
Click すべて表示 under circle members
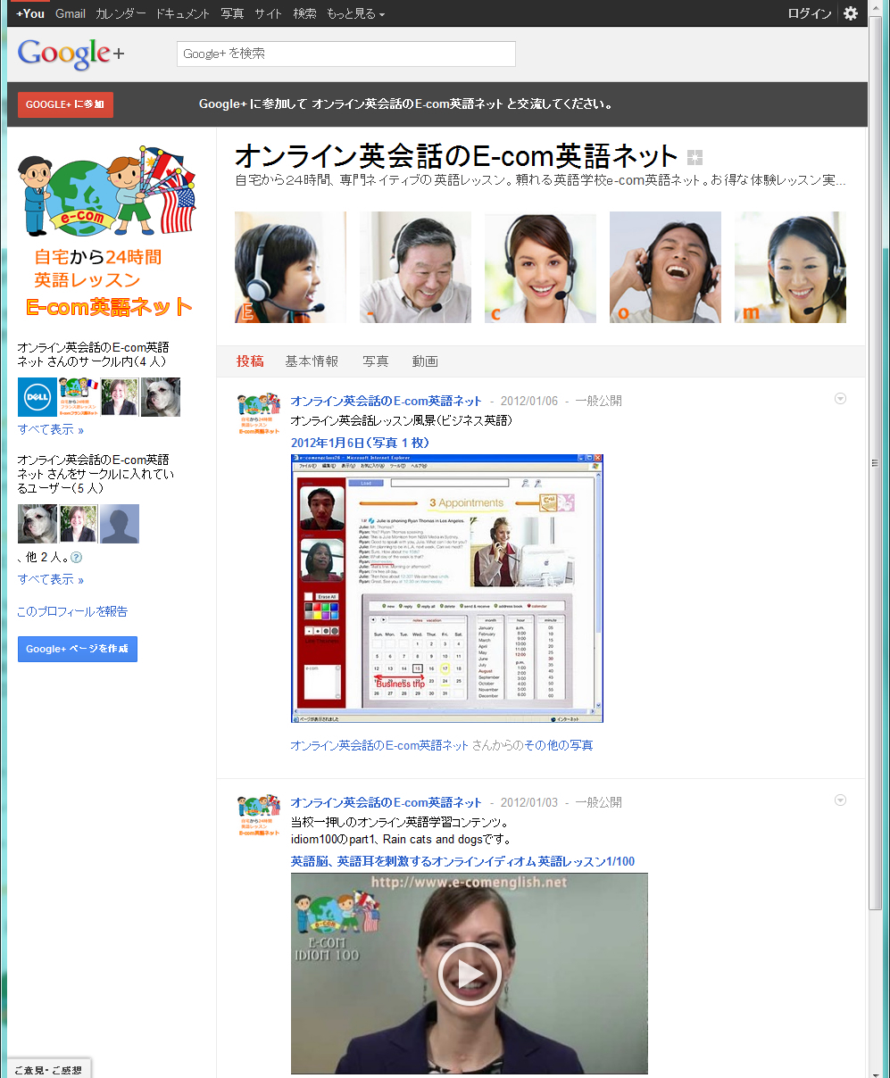point(51,429)
